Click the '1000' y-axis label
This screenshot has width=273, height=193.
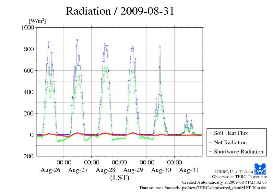[28, 28]
